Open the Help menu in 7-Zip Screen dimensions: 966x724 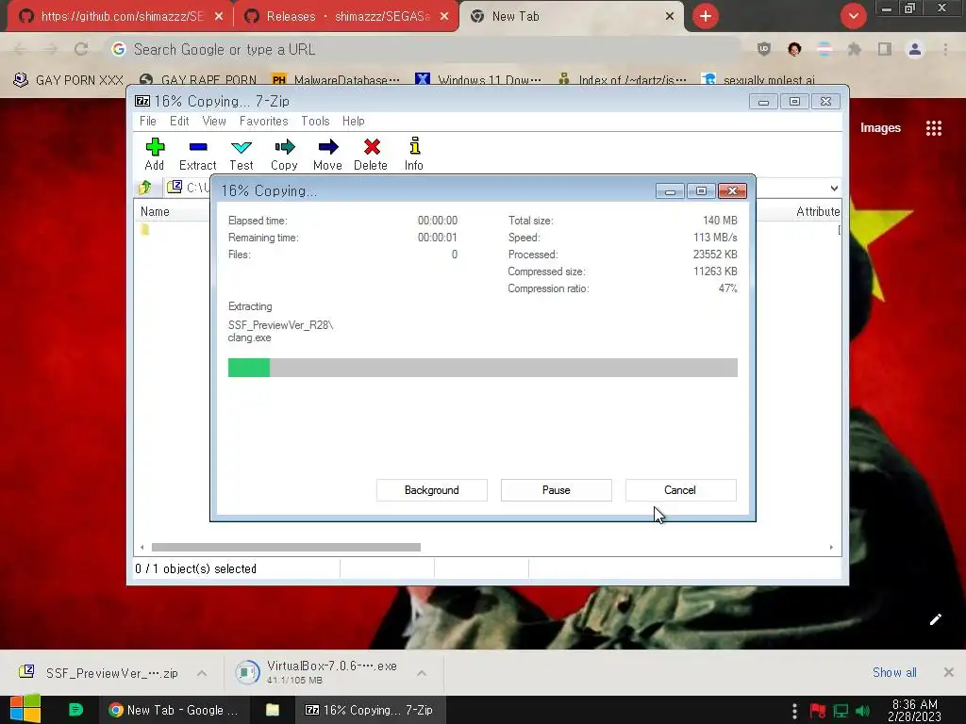coord(354,122)
